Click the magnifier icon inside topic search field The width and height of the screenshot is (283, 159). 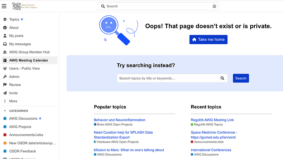point(222,78)
